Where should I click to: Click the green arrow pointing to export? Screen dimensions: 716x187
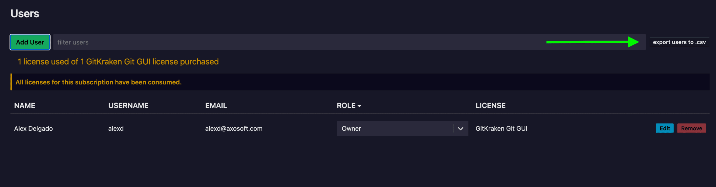click(592, 42)
